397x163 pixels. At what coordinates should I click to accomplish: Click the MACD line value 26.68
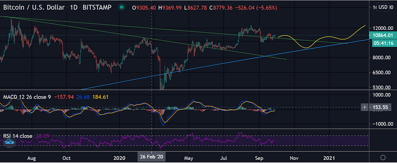(x=83, y=96)
